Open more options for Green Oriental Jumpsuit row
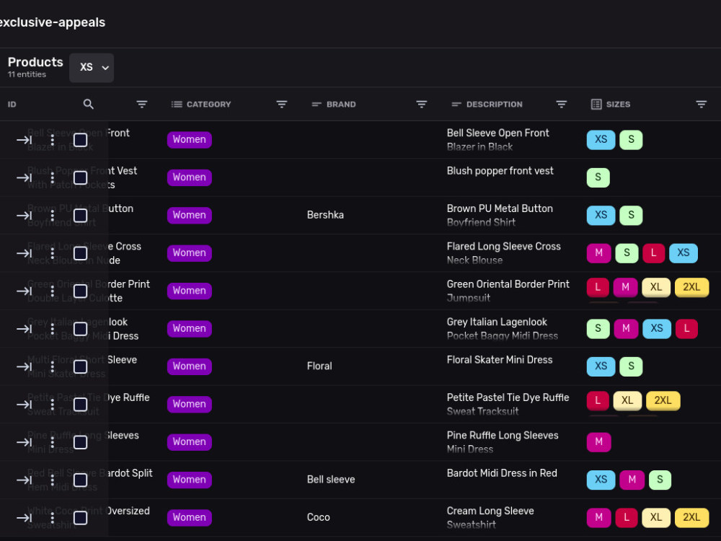721x541 pixels. click(53, 291)
